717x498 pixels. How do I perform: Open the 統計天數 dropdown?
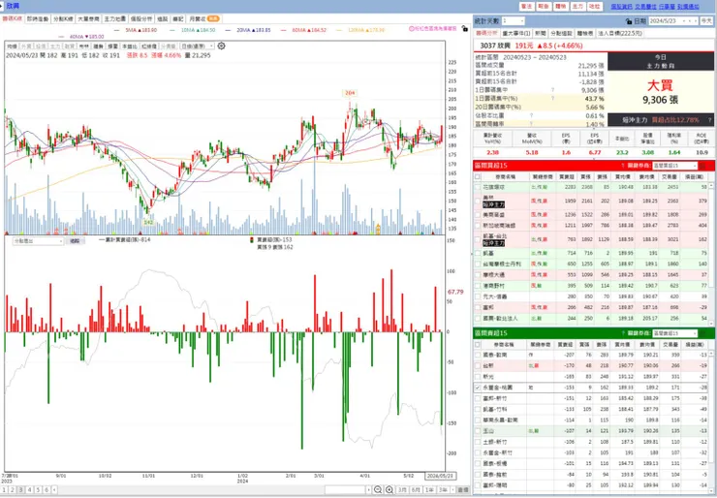514,21
